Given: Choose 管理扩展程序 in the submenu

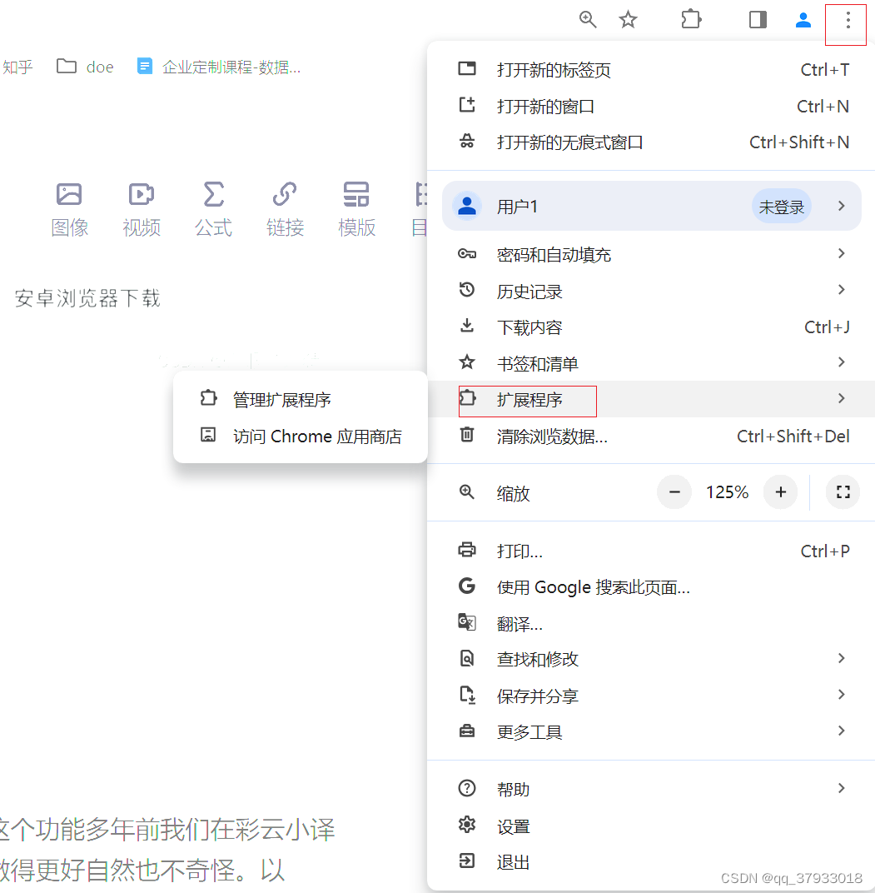Looking at the screenshot, I should 300,399.
